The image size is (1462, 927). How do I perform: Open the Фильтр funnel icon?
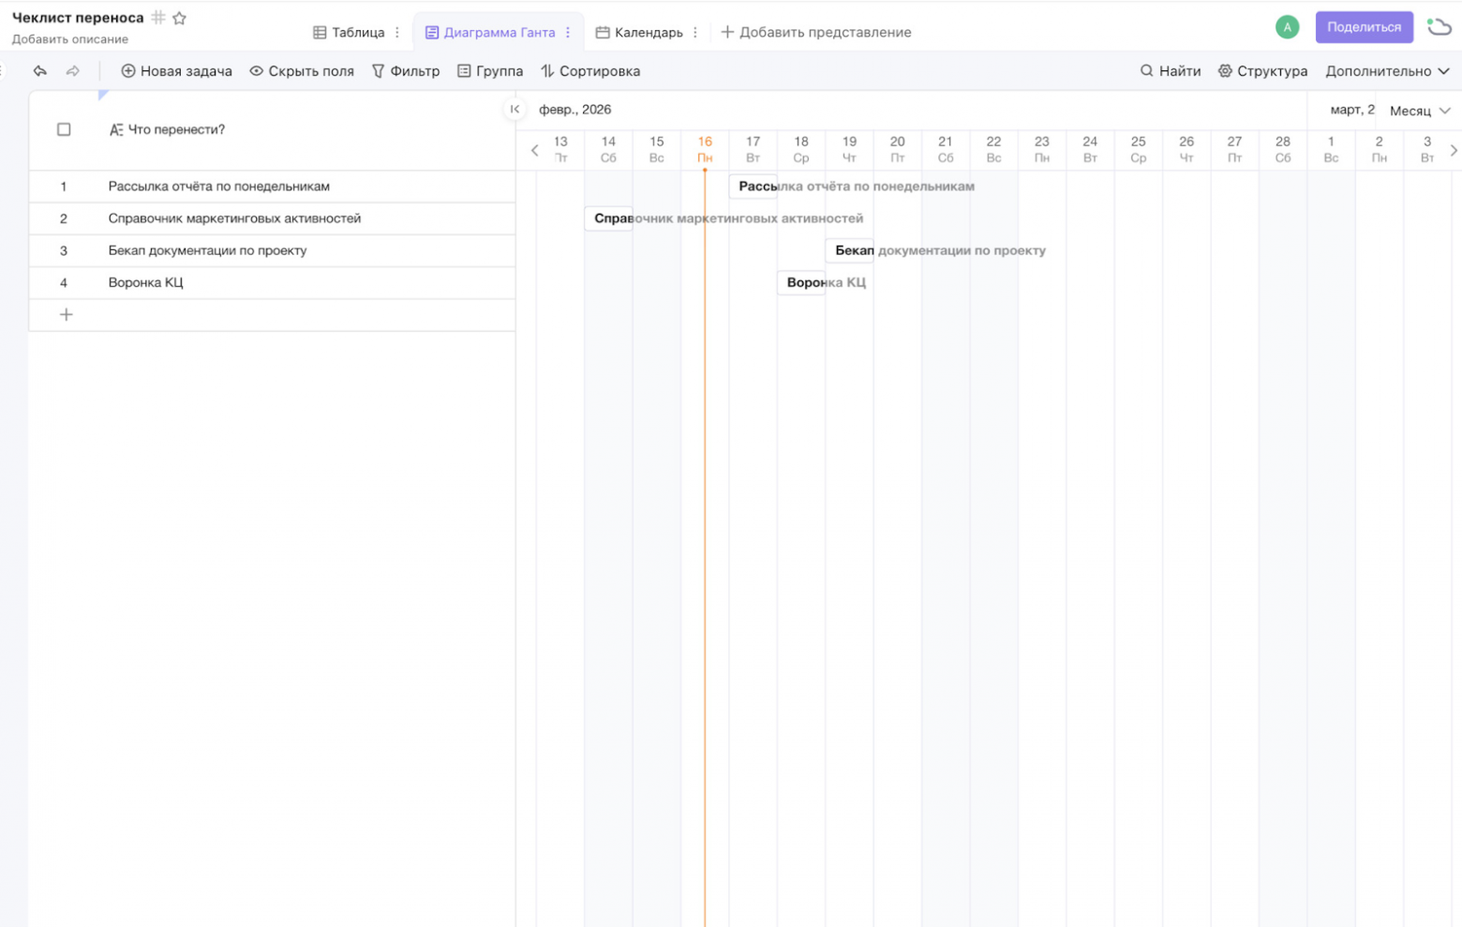pyautogui.click(x=378, y=70)
